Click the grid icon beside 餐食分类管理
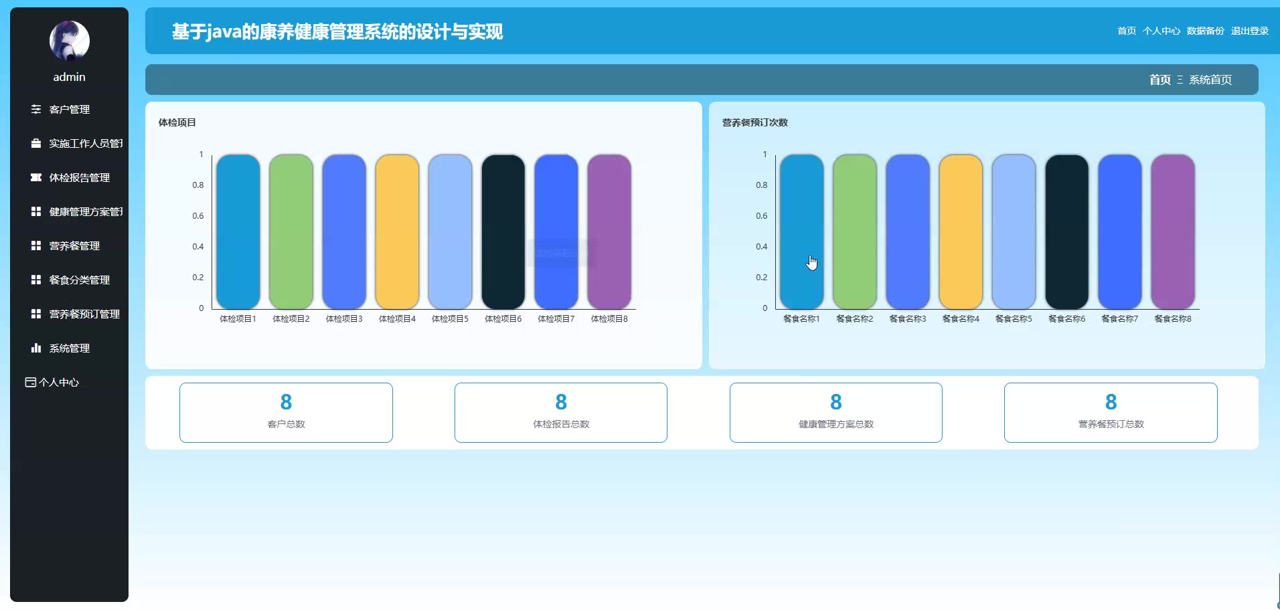 [36, 280]
